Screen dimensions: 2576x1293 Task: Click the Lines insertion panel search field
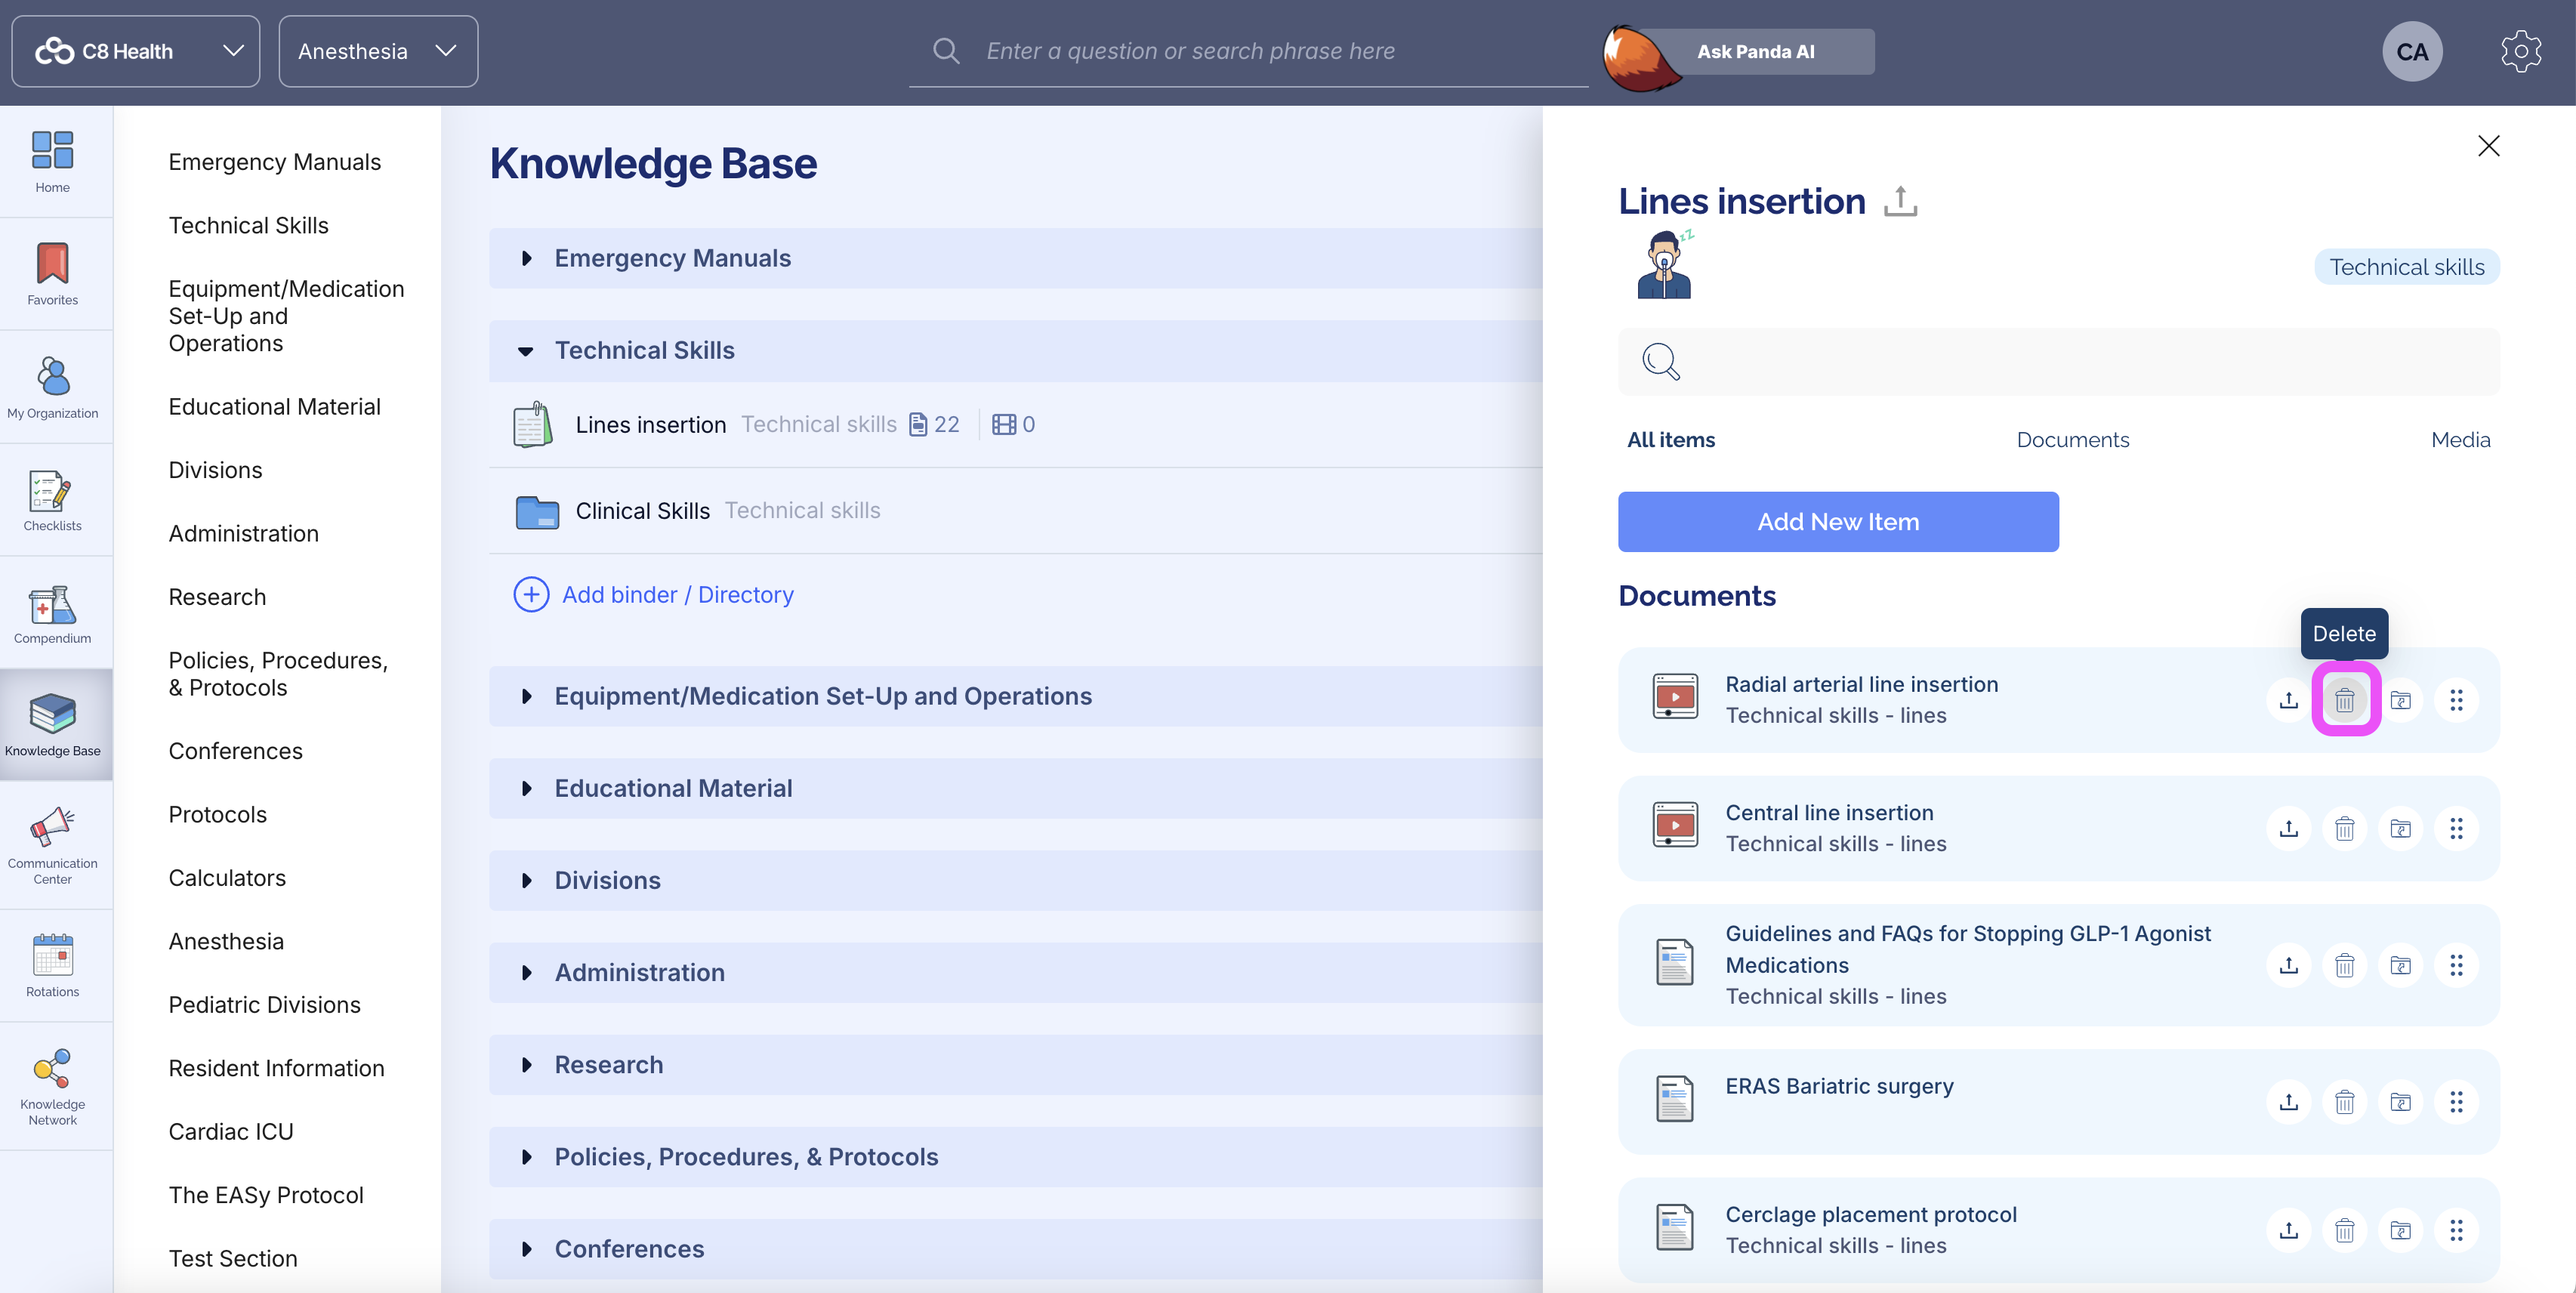[2058, 361]
